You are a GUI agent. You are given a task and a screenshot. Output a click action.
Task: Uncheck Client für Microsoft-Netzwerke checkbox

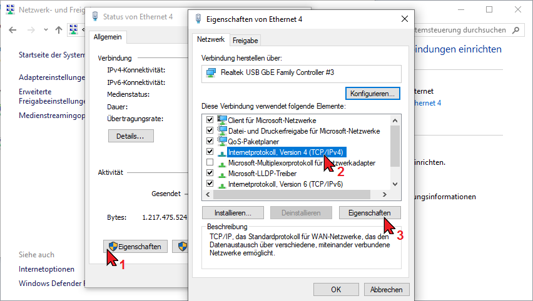pos(210,120)
